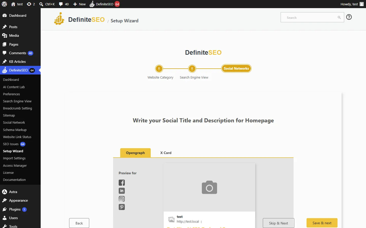The width and height of the screenshot is (366, 228).
Task: Select the Social Networks wizard step
Action: click(x=236, y=68)
